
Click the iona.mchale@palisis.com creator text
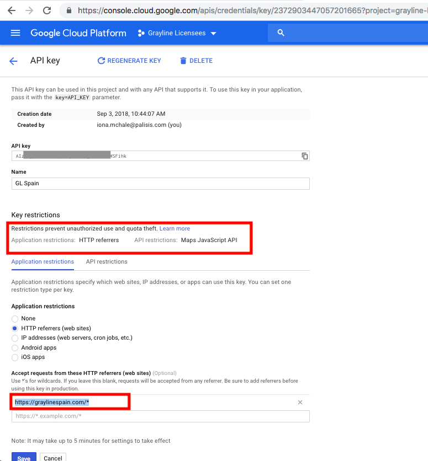point(139,125)
